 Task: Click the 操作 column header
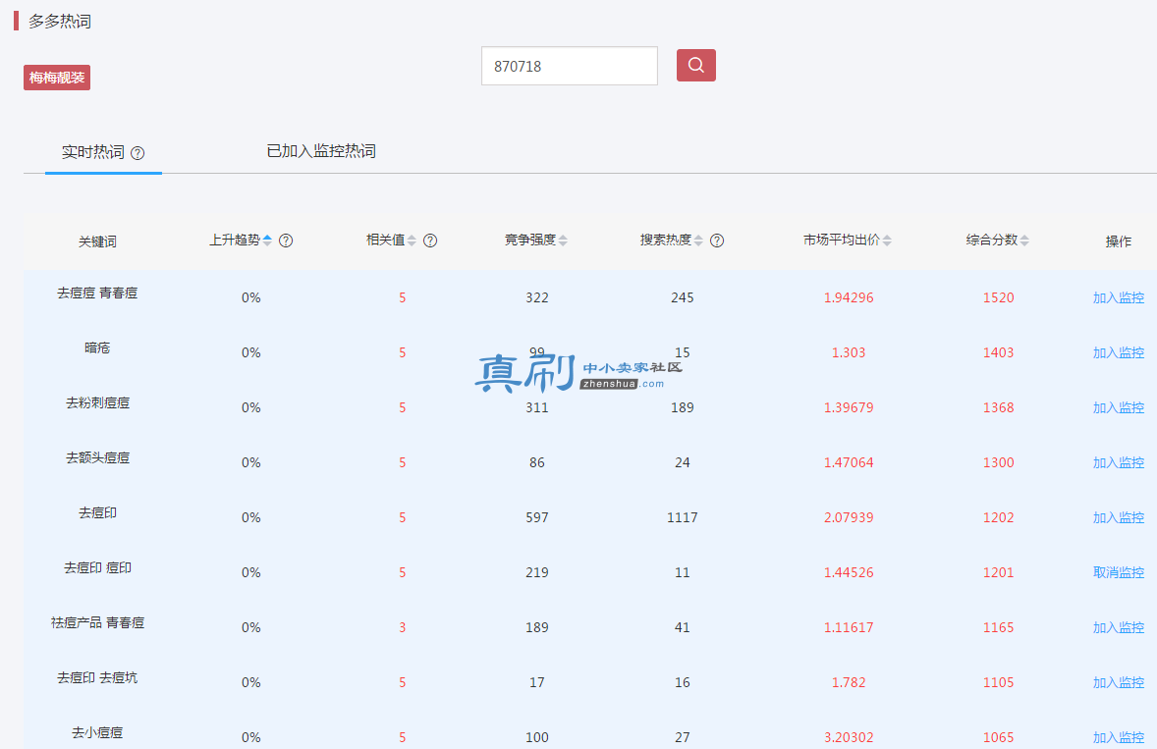(x=1118, y=241)
